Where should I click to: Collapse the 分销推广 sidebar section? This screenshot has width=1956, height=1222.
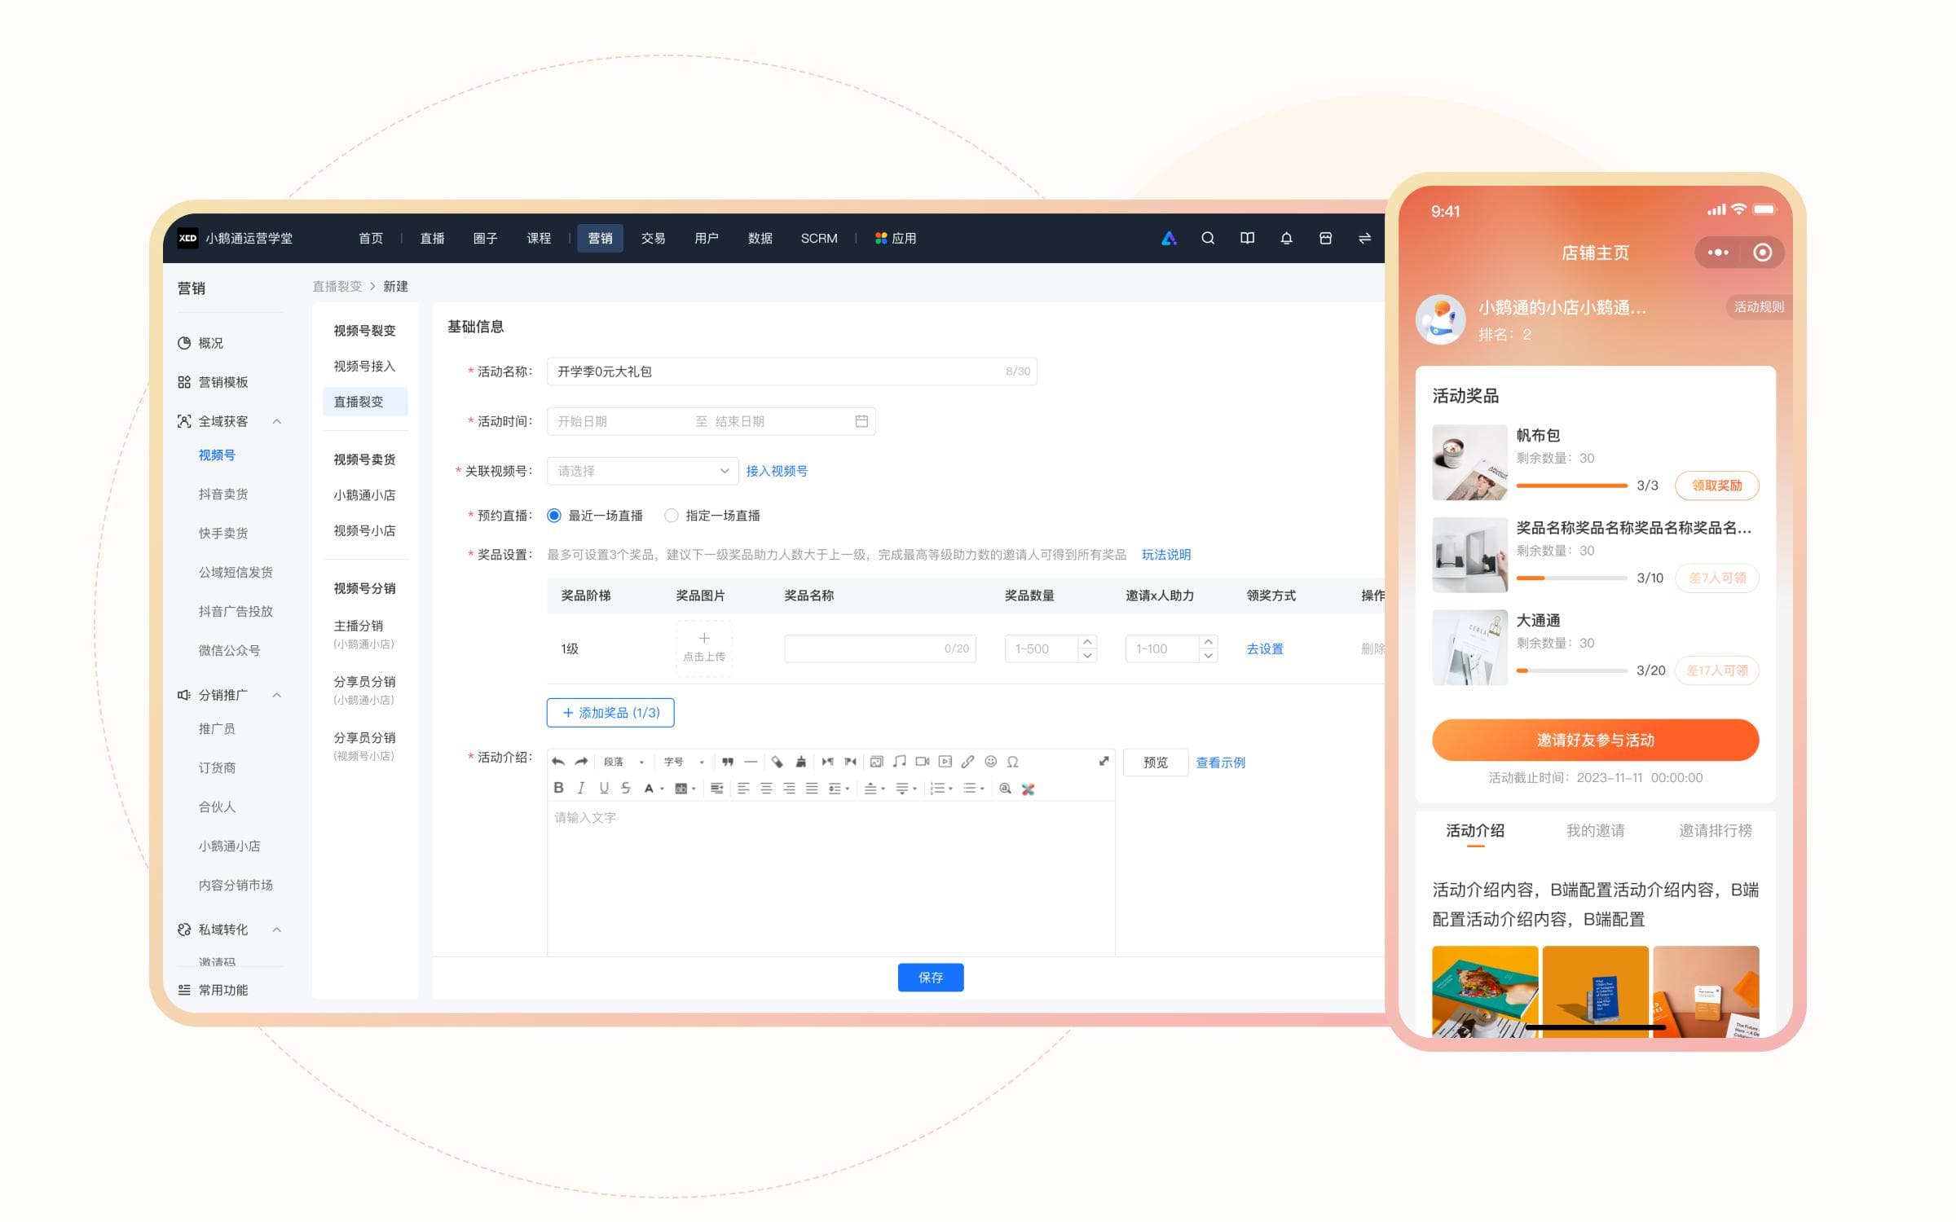click(276, 695)
